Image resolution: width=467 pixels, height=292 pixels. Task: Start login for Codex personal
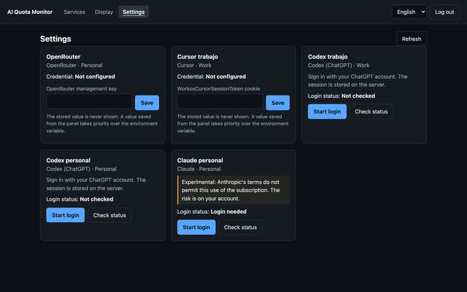[x=66, y=215]
